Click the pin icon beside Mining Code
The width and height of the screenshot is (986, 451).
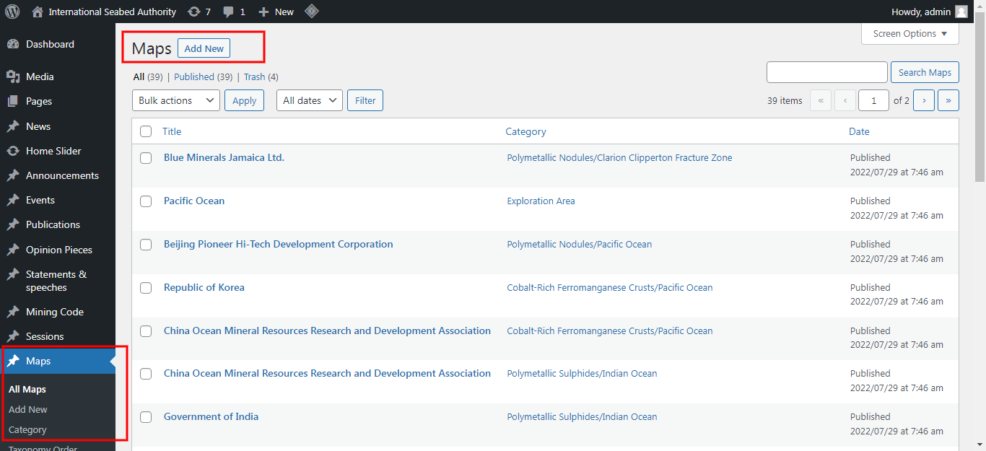click(x=12, y=312)
